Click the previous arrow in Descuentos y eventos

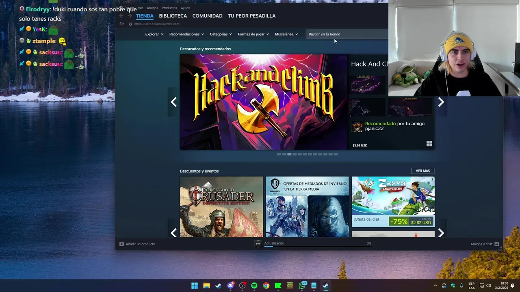click(173, 233)
